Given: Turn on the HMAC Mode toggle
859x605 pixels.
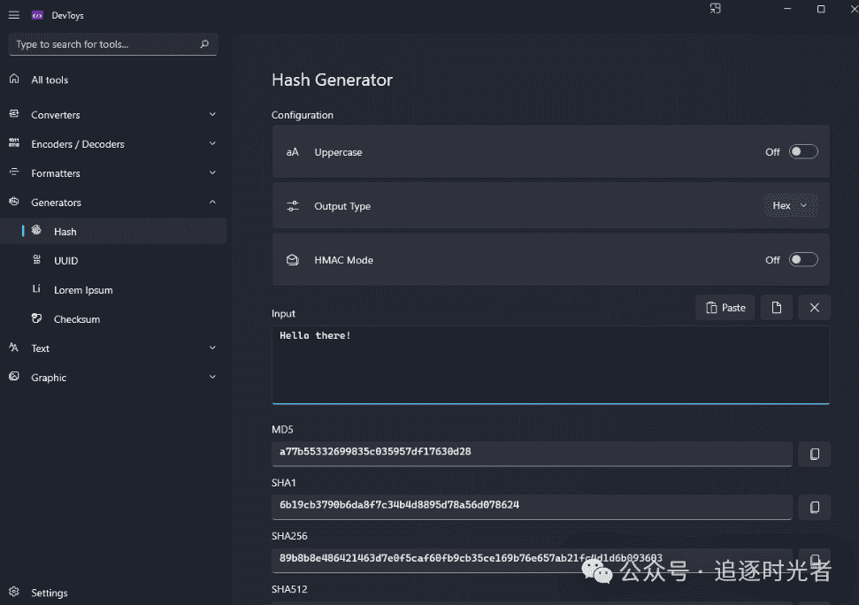Looking at the screenshot, I should tap(803, 260).
